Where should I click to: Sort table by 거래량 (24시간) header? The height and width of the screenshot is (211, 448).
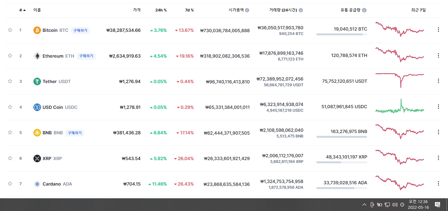pyautogui.click(x=283, y=10)
